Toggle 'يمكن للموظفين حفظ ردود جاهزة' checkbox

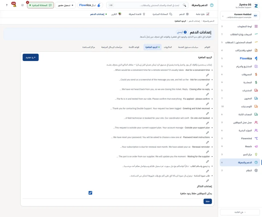pyautogui.click(x=90, y=193)
